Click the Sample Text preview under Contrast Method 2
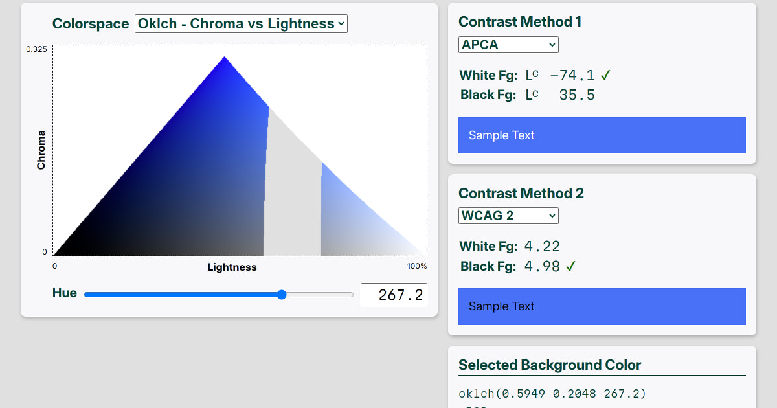 [602, 306]
